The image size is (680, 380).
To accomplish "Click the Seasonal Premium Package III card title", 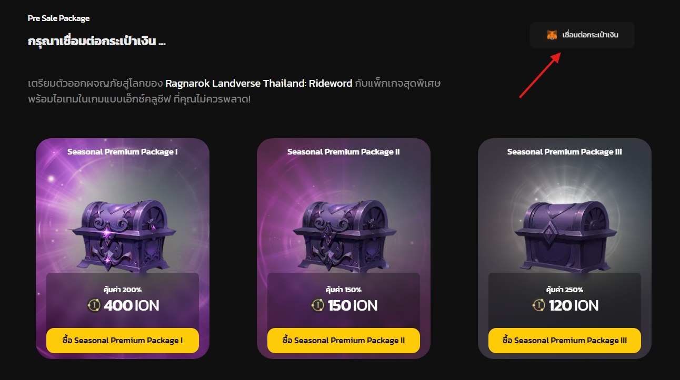I will (565, 152).
